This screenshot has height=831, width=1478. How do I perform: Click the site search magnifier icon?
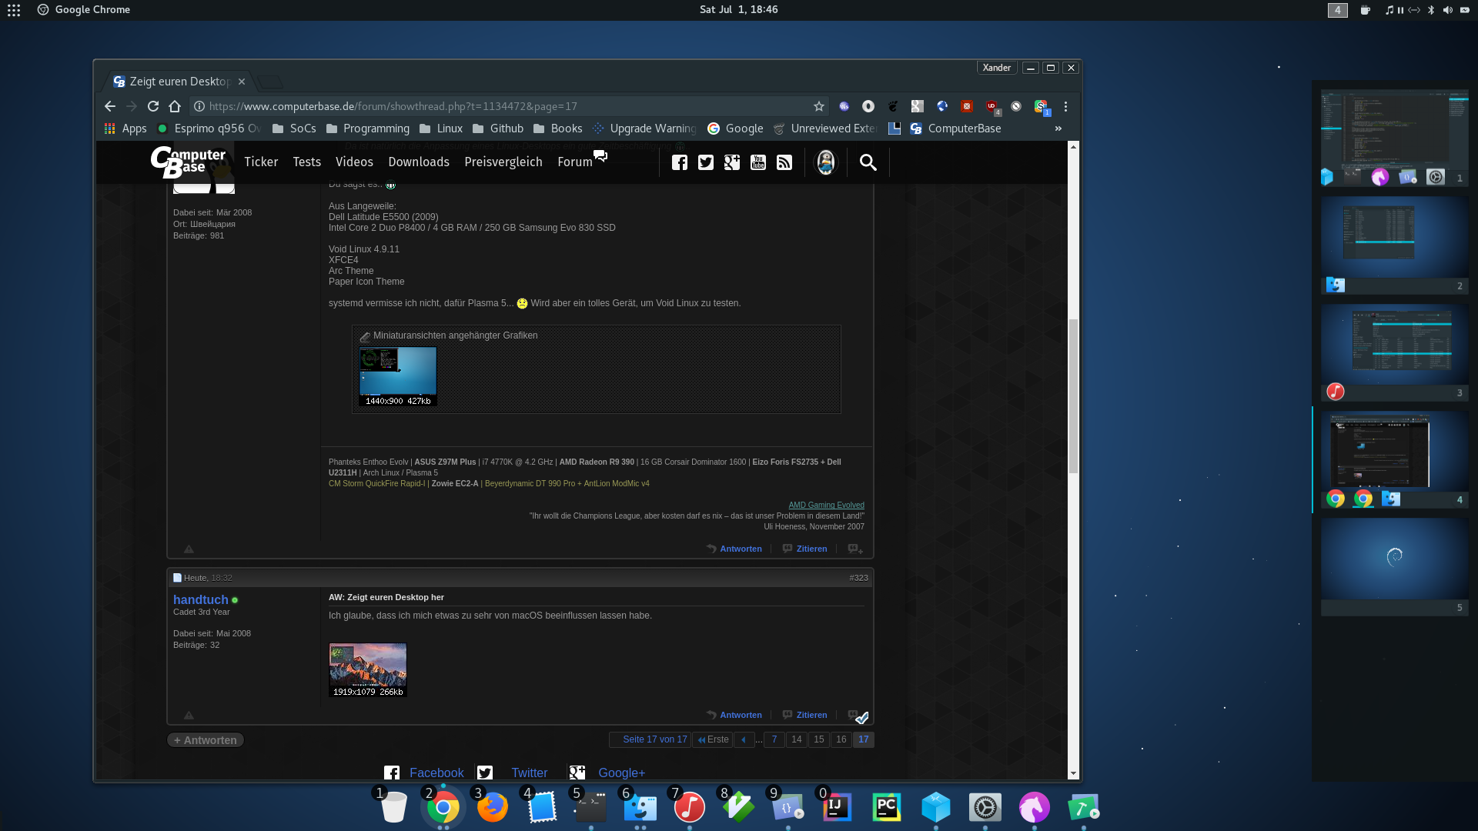point(868,162)
